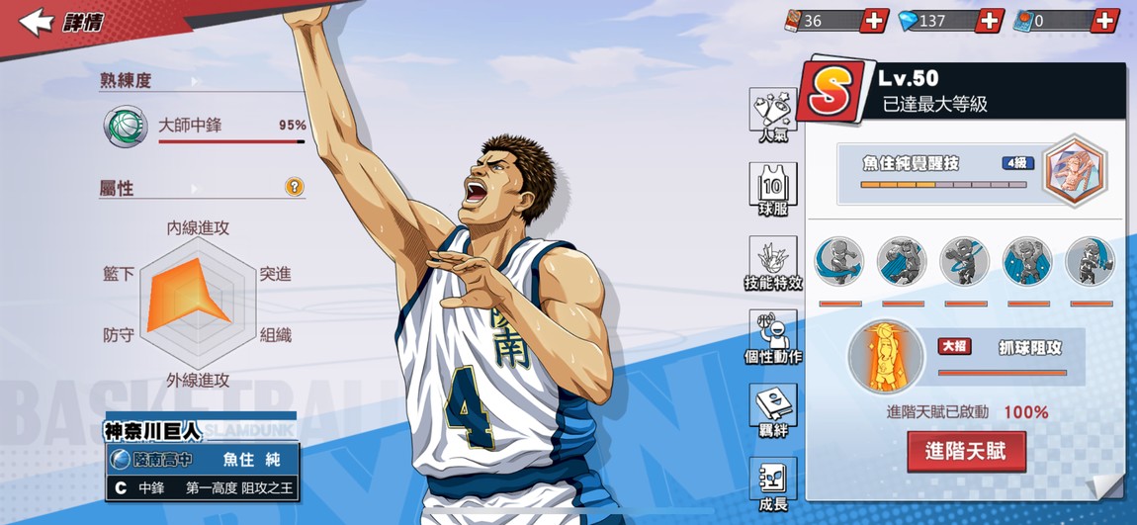This screenshot has width=1137, height=525.
Task: Click the 進階天賦已啟動 100% status text
Action: [967, 412]
